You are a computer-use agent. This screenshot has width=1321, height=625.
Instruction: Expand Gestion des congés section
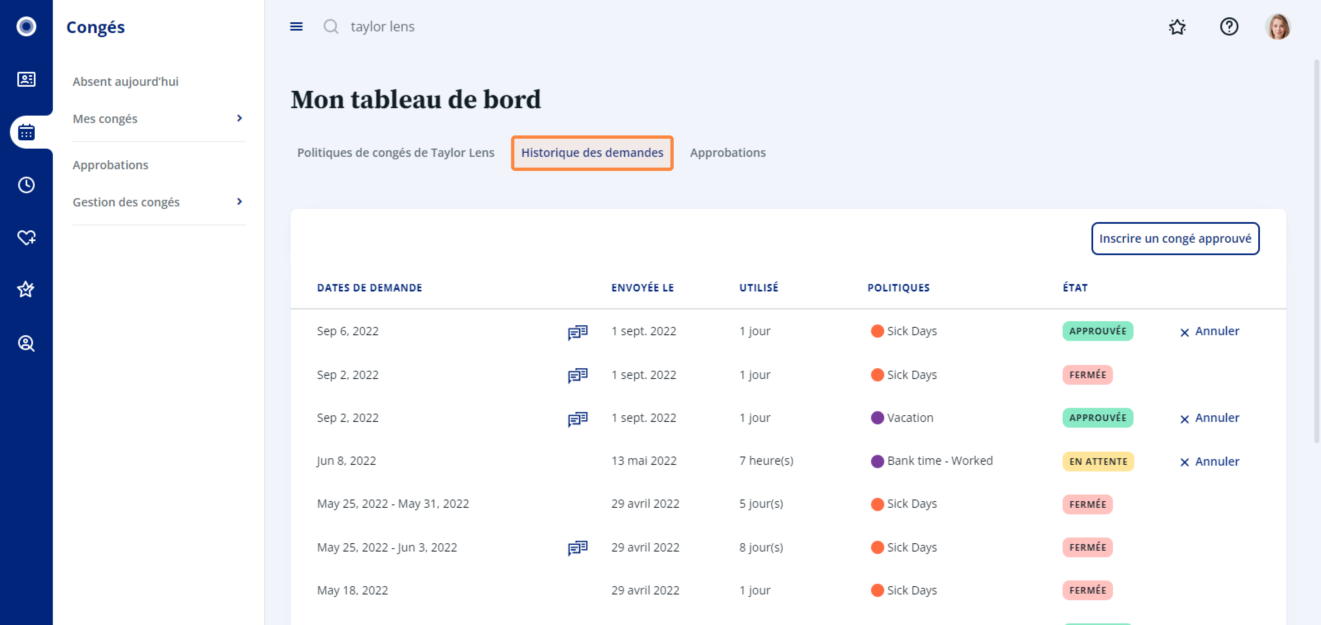pyautogui.click(x=239, y=201)
